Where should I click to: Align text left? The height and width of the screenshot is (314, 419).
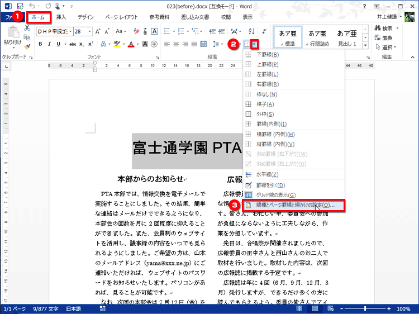(x=167, y=44)
